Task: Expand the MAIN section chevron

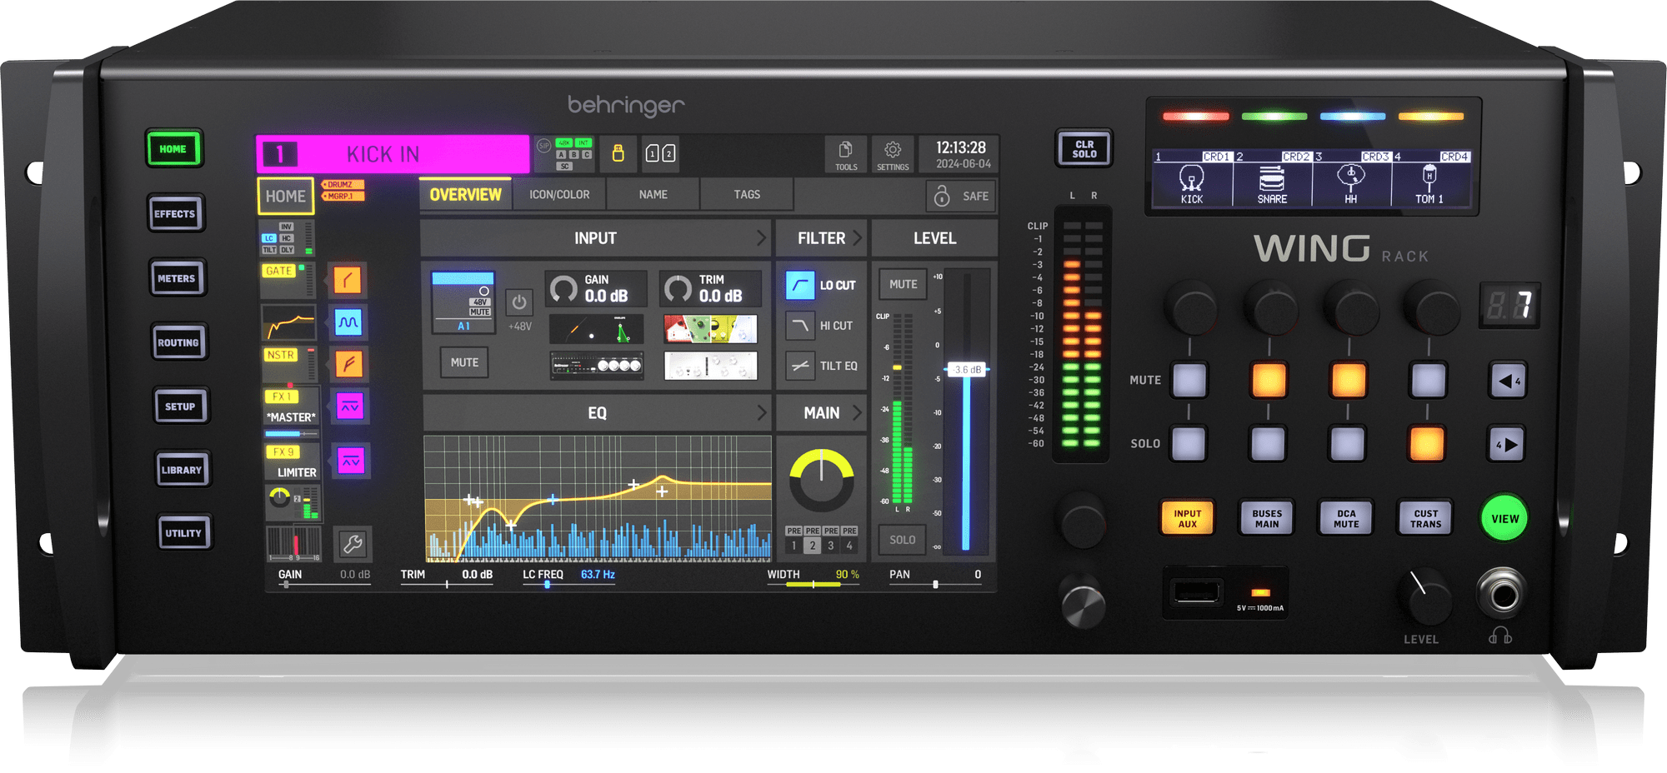Action: click(856, 413)
